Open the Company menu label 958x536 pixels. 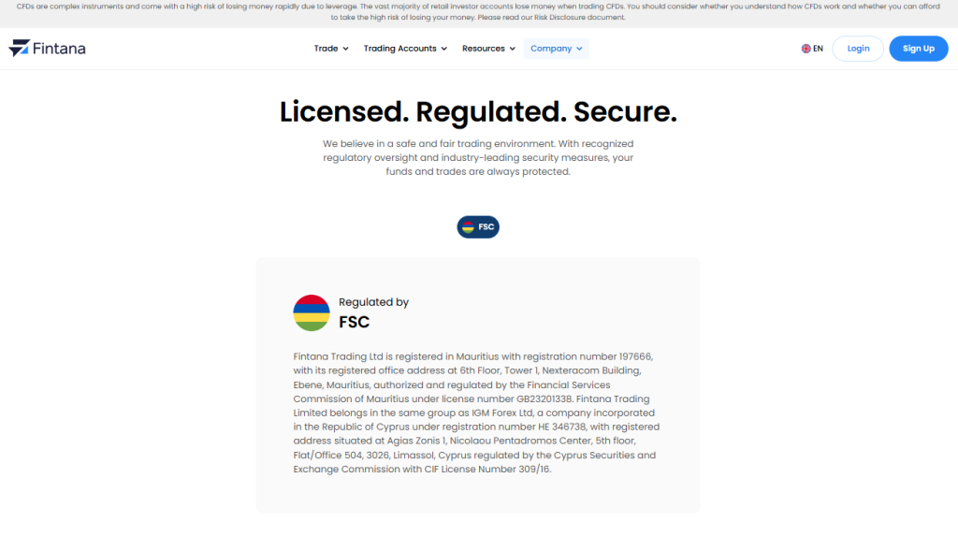550,49
